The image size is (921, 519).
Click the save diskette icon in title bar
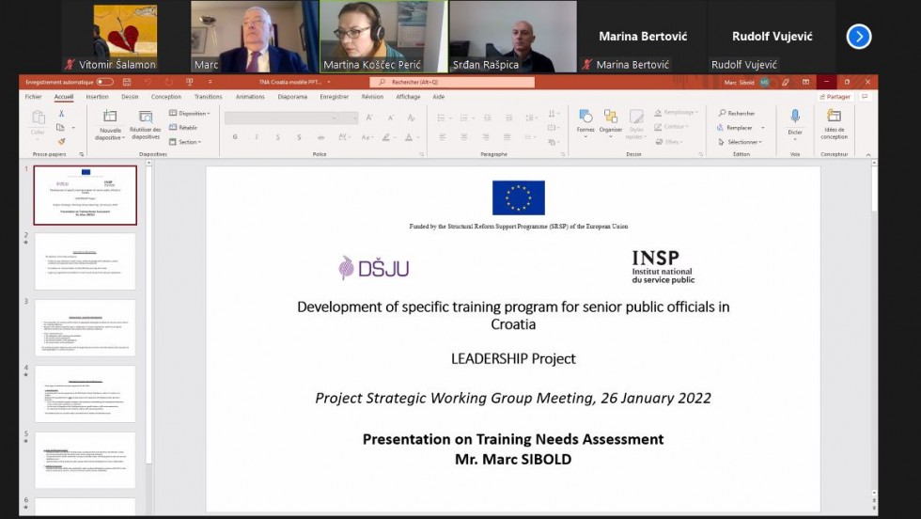click(126, 83)
